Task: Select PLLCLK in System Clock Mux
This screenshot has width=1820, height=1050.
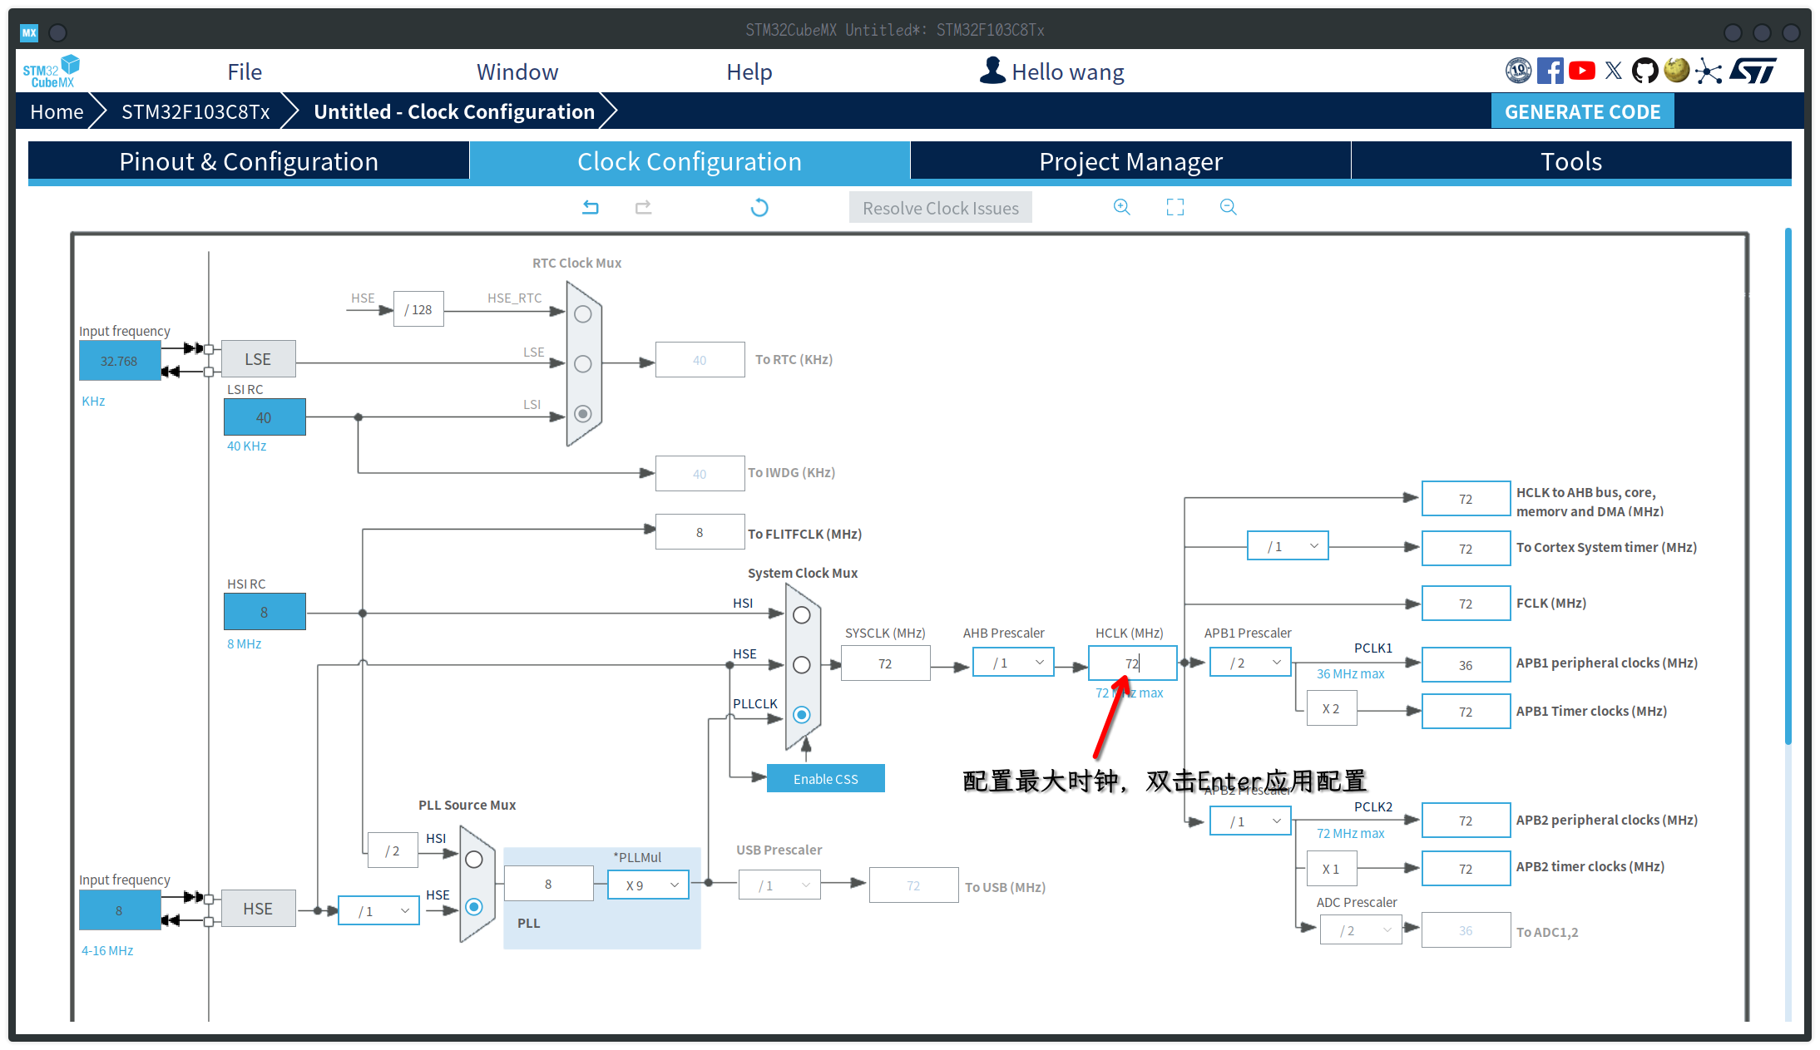Action: coord(802,715)
